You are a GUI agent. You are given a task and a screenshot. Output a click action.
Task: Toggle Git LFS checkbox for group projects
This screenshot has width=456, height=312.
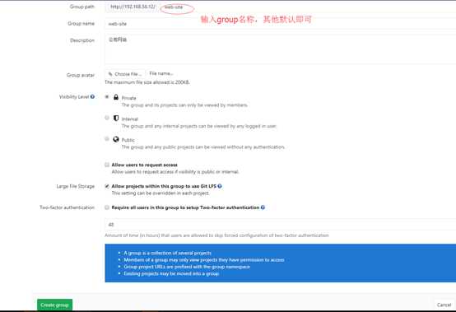(x=107, y=186)
